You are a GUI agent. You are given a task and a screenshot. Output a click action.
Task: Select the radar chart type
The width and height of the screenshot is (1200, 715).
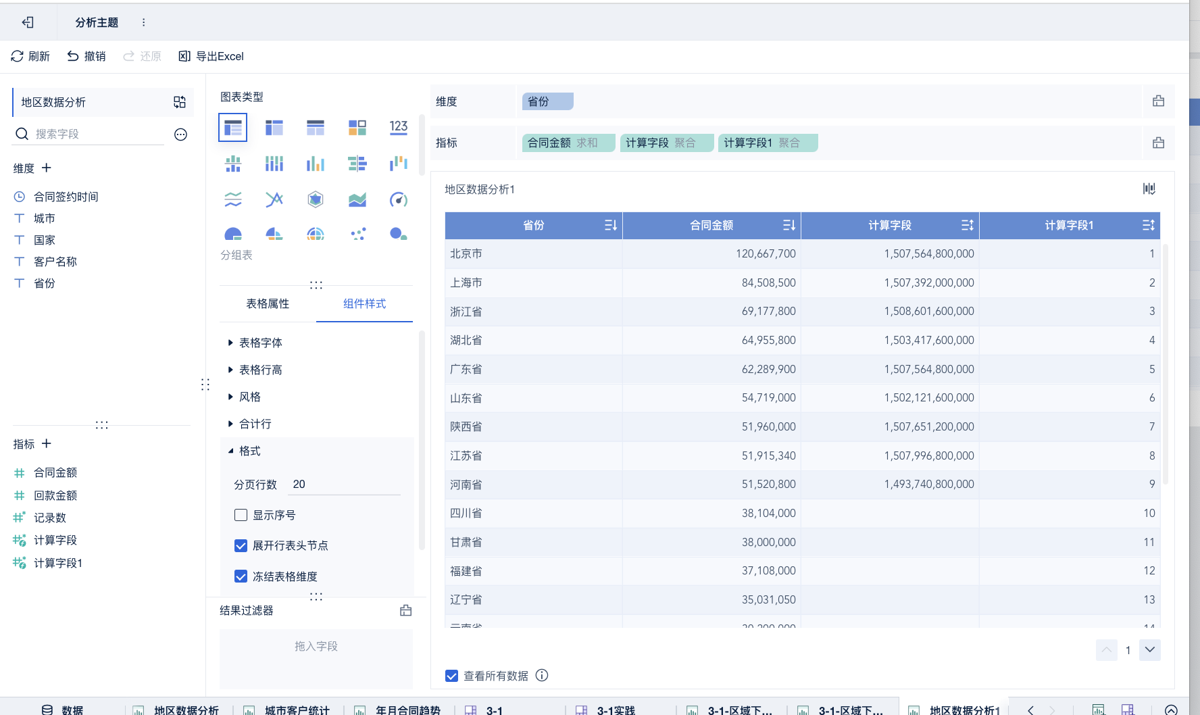click(x=316, y=199)
